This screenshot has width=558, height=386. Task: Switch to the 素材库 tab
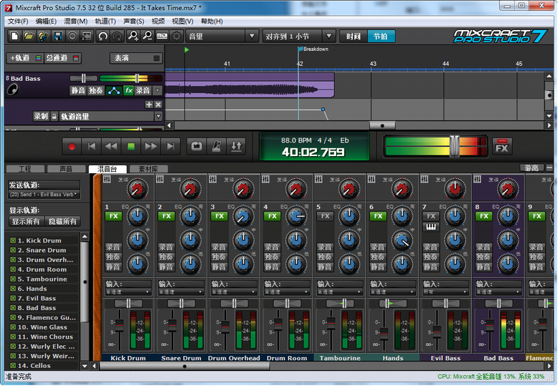148,169
